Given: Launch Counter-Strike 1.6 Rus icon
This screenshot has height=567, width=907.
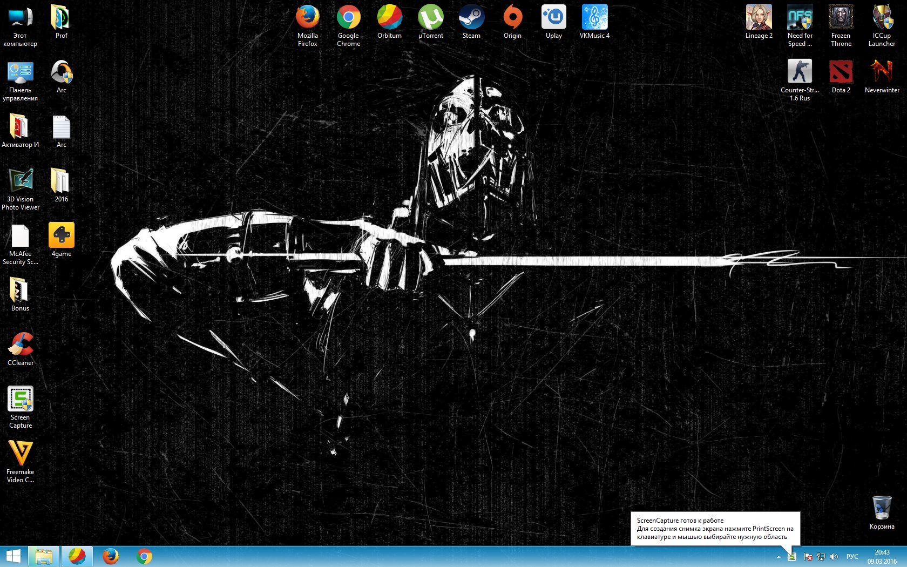Looking at the screenshot, I should tap(800, 80).
